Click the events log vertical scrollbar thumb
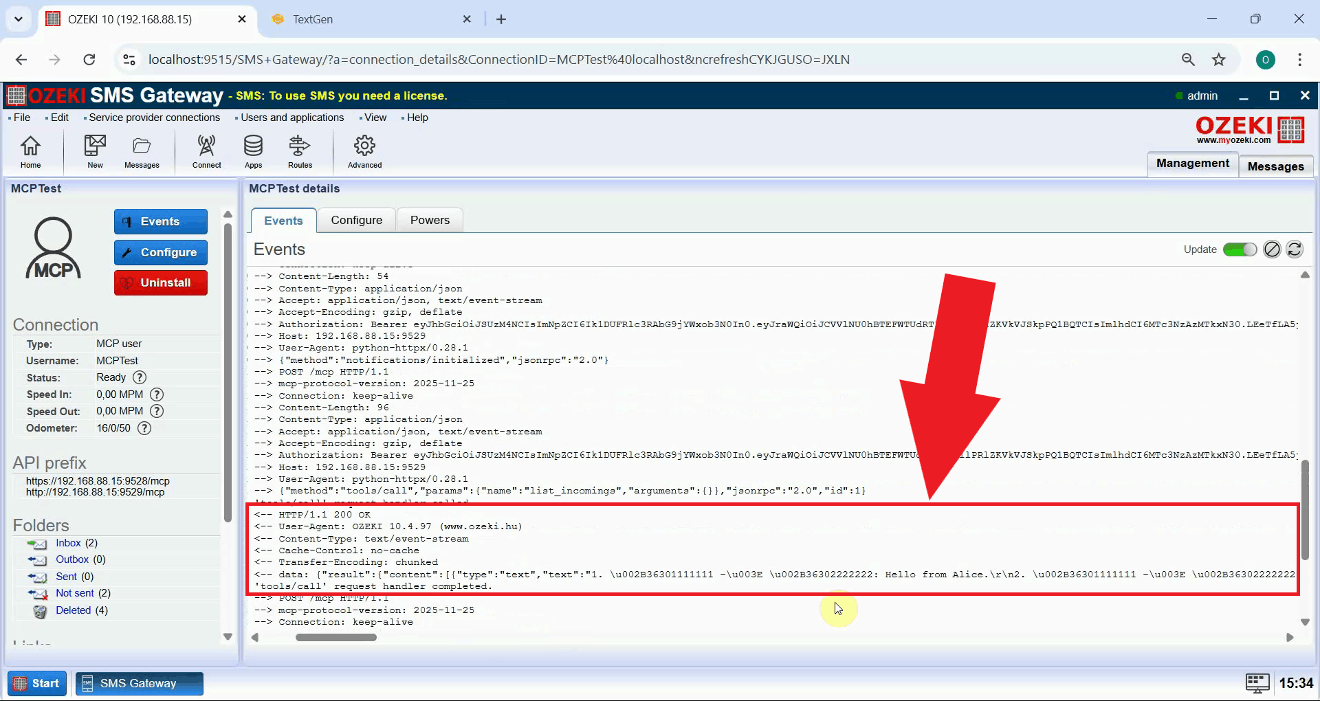This screenshot has height=701, width=1320. (x=1305, y=509)
